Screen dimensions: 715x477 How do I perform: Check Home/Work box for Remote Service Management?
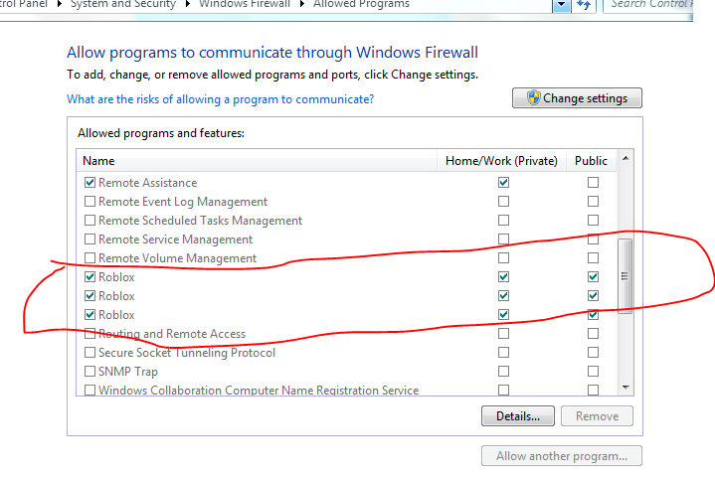point(503,239)
